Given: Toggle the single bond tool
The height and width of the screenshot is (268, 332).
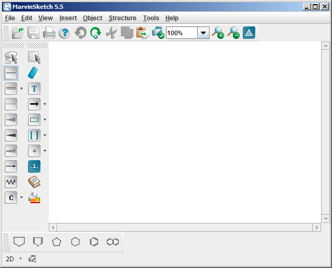Looking at the screenshot, I should [11, 73].
